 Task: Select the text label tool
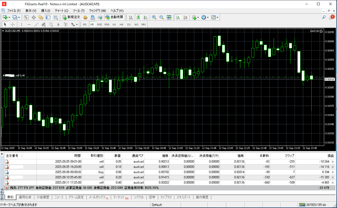(58, 24)
